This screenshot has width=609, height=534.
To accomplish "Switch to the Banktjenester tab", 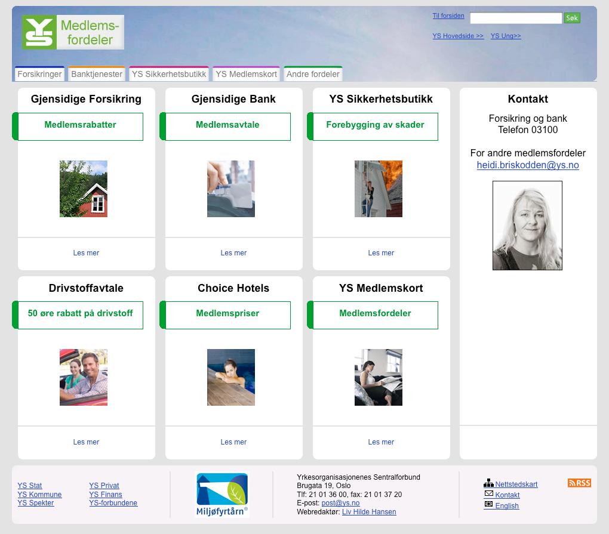I will pos(97,74).
